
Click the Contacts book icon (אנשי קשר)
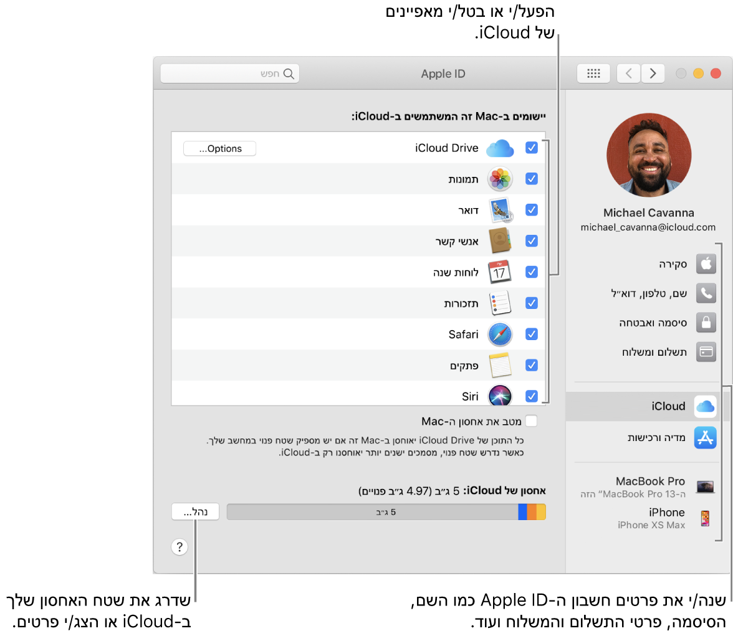(500, 240)
